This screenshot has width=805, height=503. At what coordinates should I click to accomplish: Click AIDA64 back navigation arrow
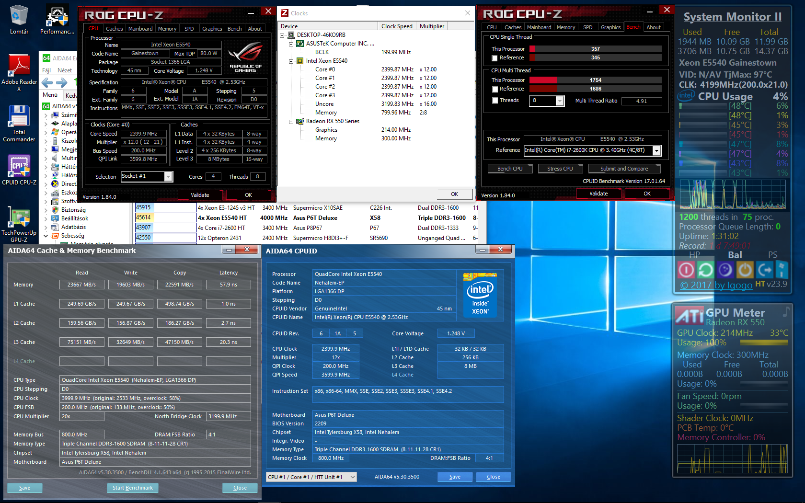click(47, 82)
